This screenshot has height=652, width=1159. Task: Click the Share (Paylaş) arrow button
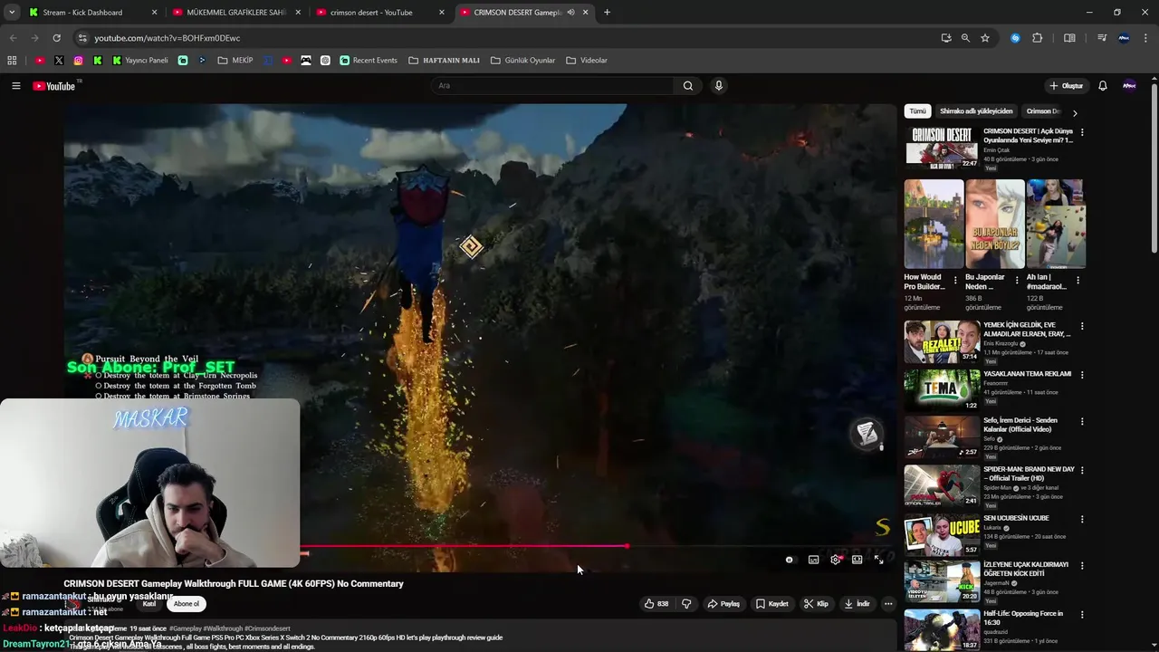tap(723, 604)
